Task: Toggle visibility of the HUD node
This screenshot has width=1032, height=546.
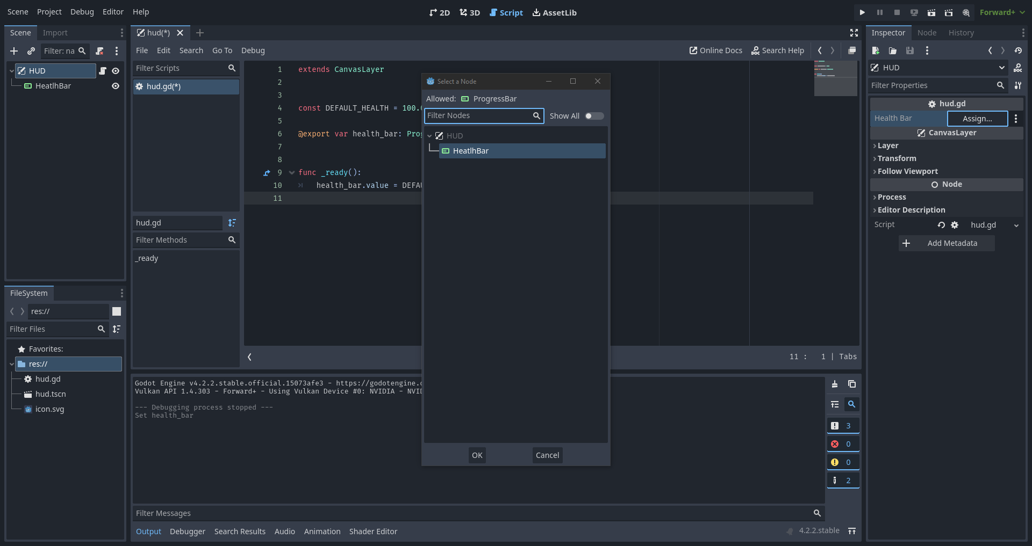Action: tap(116, 71)
